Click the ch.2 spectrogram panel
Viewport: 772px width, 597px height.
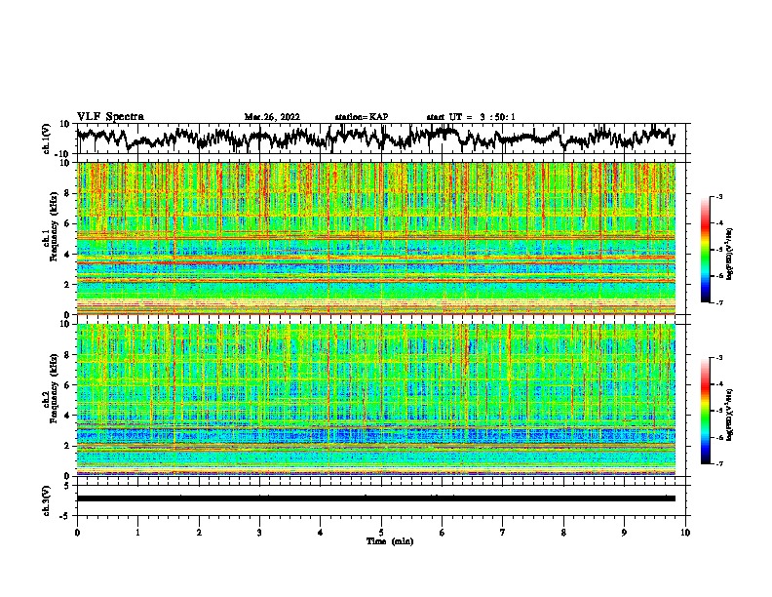point(375,399)
